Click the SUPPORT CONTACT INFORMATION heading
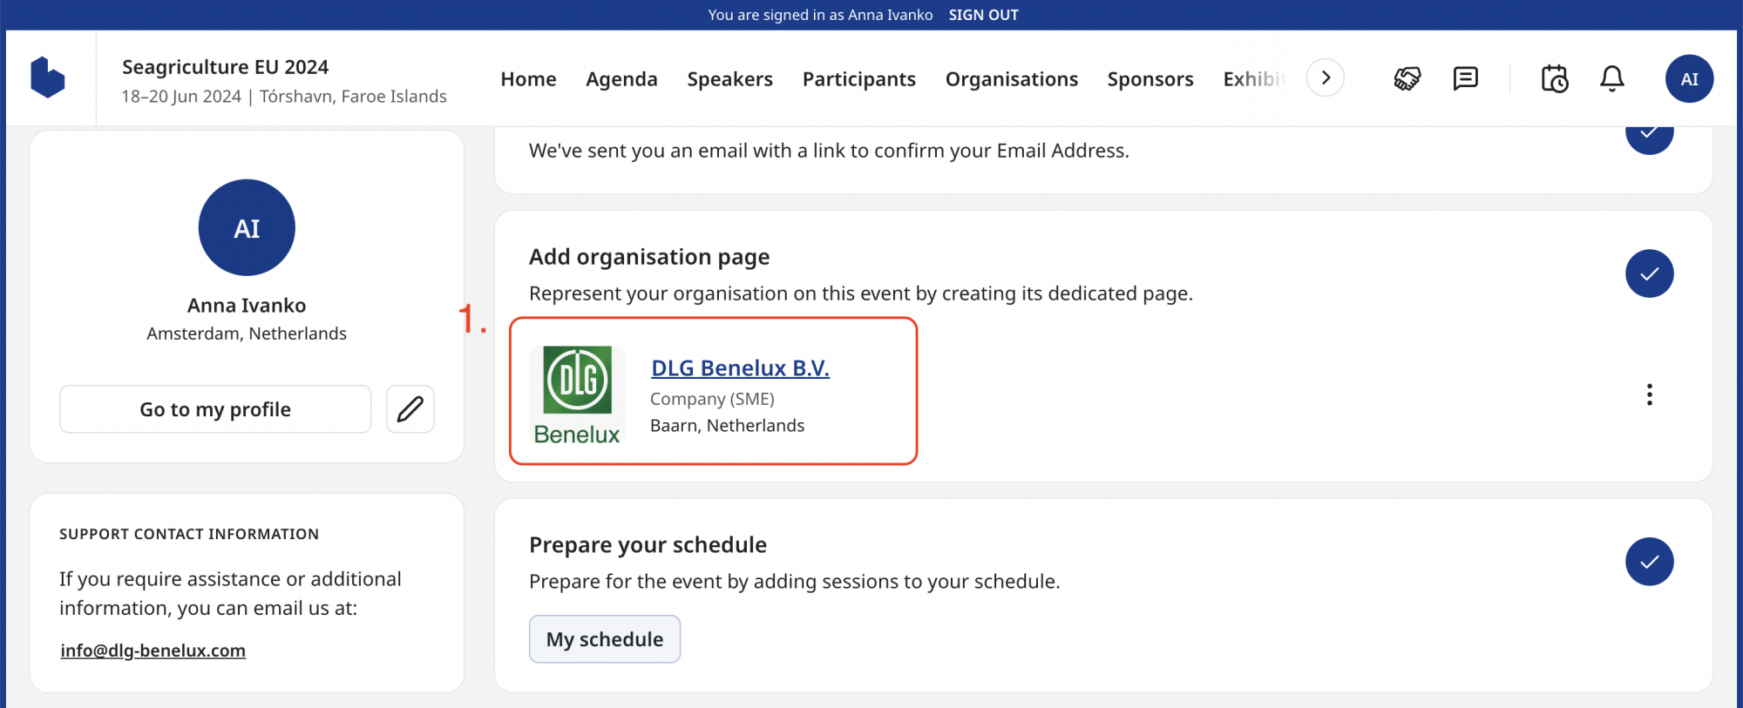This screenshot has height=708, width=1743. coord(189,534)
